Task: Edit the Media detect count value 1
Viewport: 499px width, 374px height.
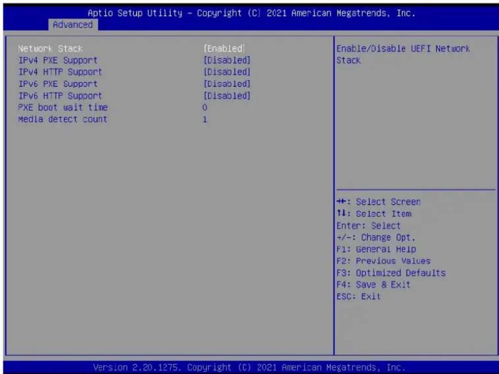Action: point(205,119)
